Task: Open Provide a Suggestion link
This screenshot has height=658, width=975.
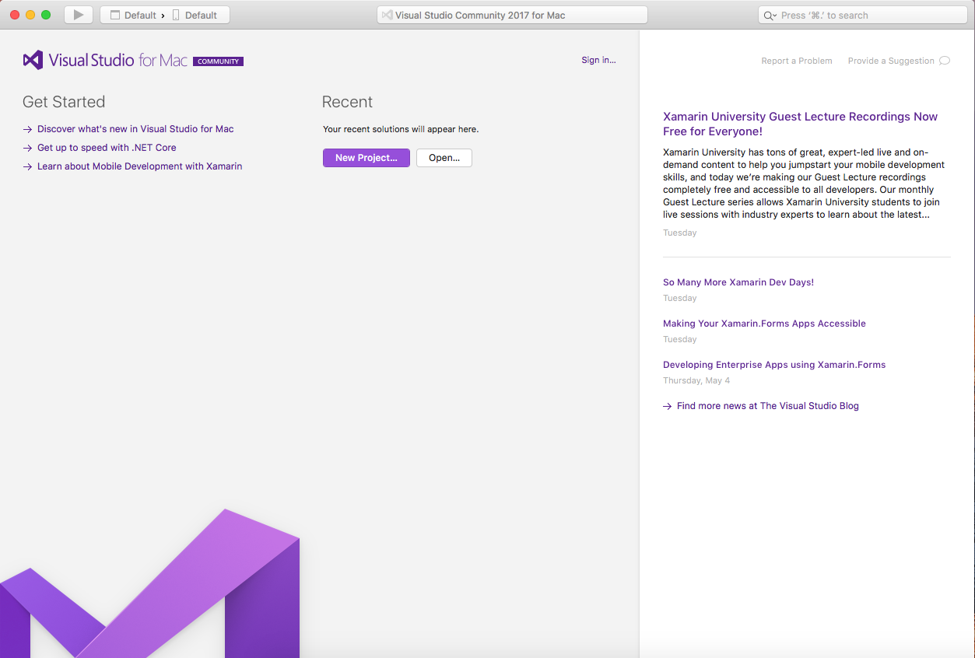Action: click(x=891, y=61)
